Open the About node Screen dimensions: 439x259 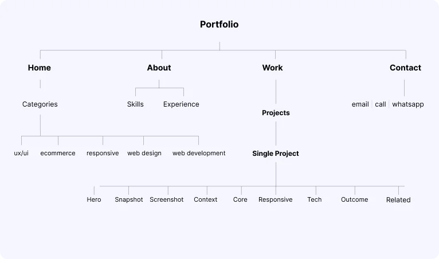[x=159, y=68]
